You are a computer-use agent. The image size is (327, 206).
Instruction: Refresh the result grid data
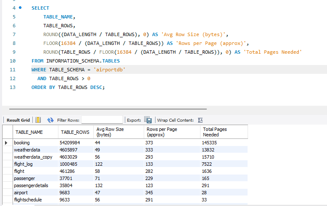(50, 120)
